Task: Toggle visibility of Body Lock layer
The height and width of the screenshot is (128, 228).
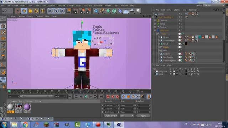Action: coord(174,71)
